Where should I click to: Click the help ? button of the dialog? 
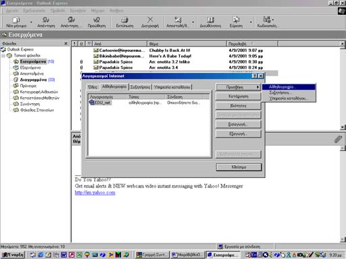255,76
